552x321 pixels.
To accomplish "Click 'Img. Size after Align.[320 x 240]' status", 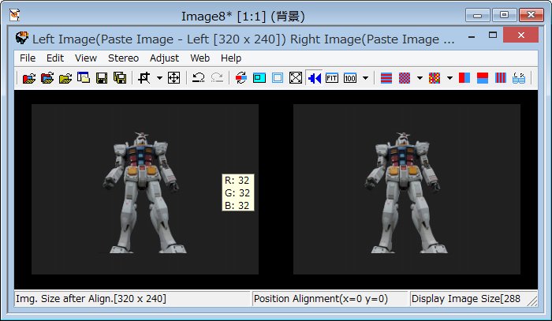I will point(91,299).
